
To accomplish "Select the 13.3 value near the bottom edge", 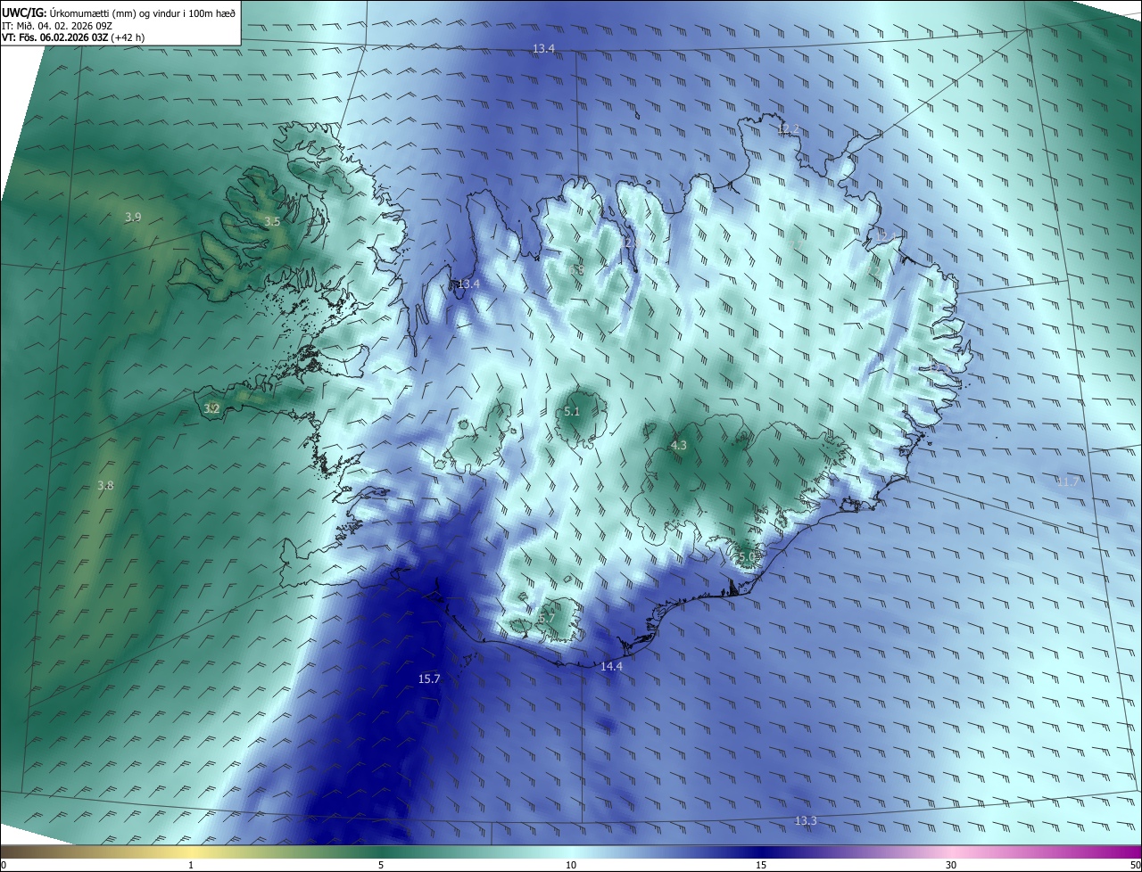I will click(x=805, y=820).
